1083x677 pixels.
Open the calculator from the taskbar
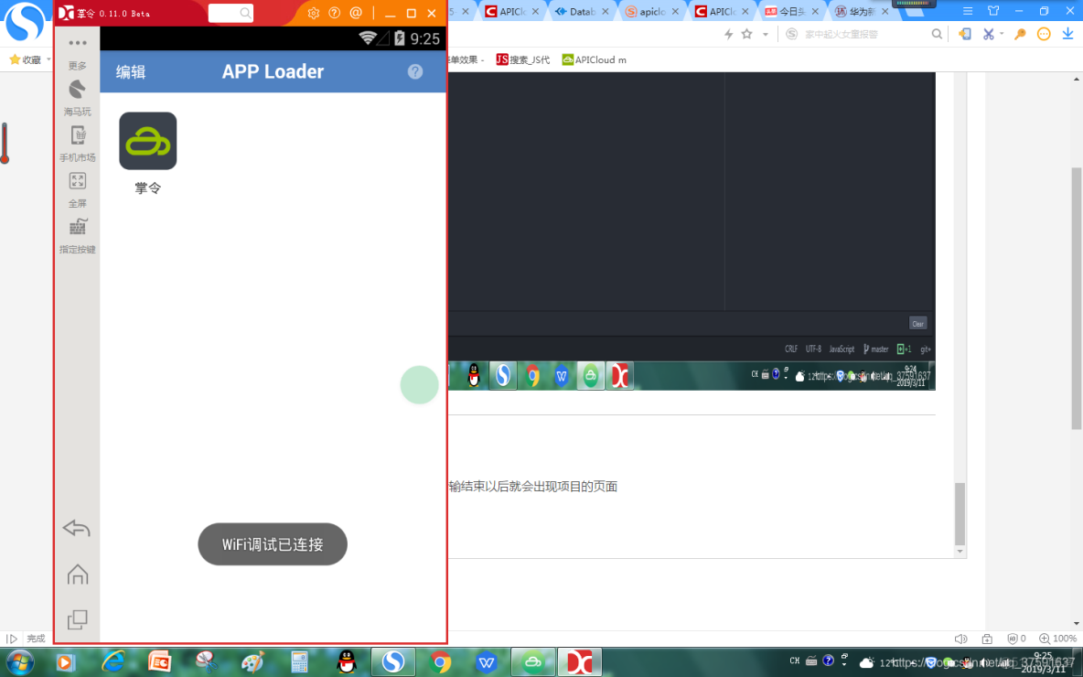(x=299, y=662)
